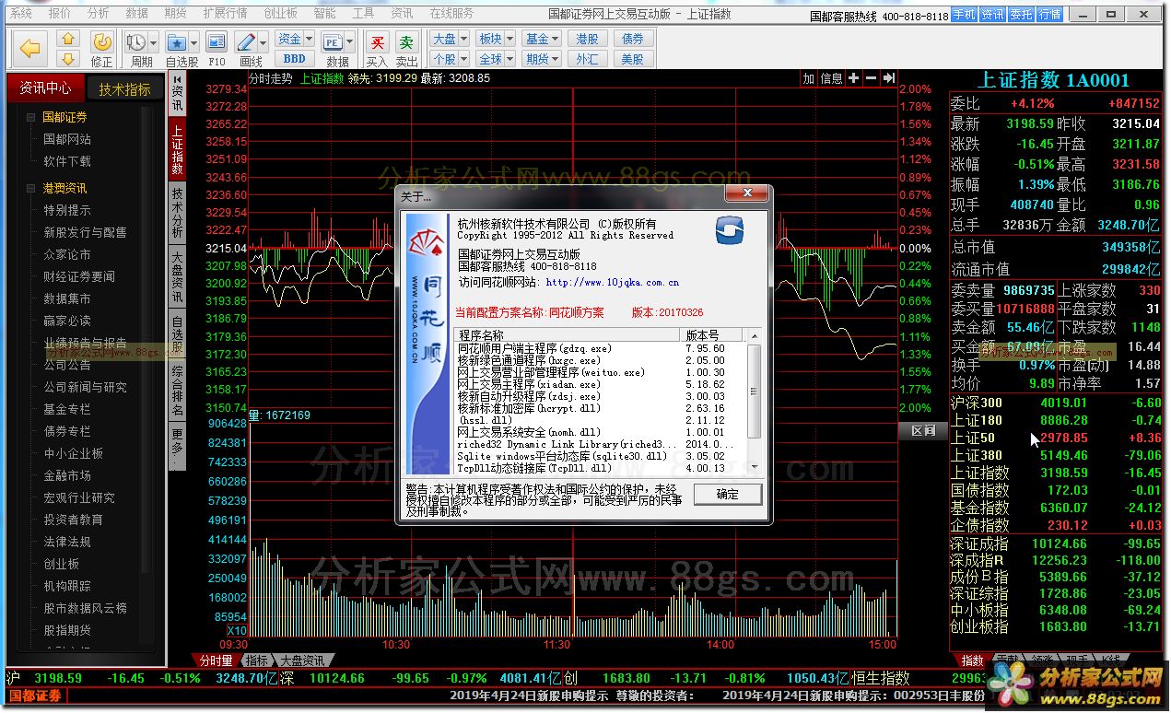Click the 自选股 star folder icon
Viewport: 1171px width, 713px height.
tap(177, 42)
